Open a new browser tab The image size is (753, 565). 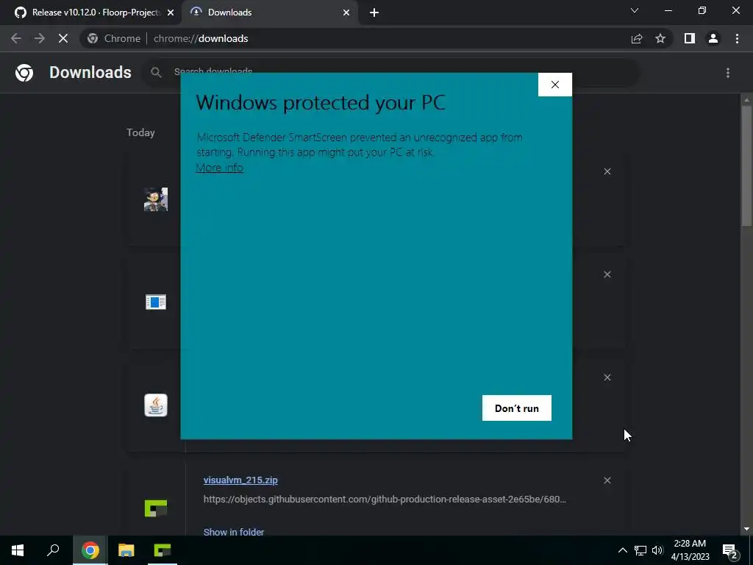coord(374,13)
